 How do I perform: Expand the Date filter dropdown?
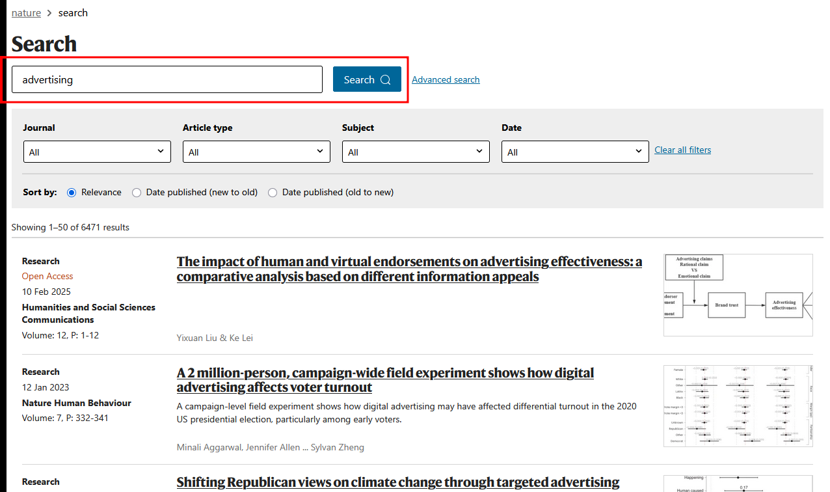575,152
